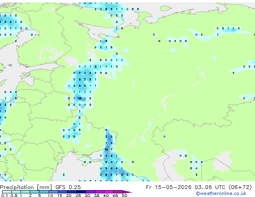Click the '(06+72)' forecast offset text

pos(240,187)
